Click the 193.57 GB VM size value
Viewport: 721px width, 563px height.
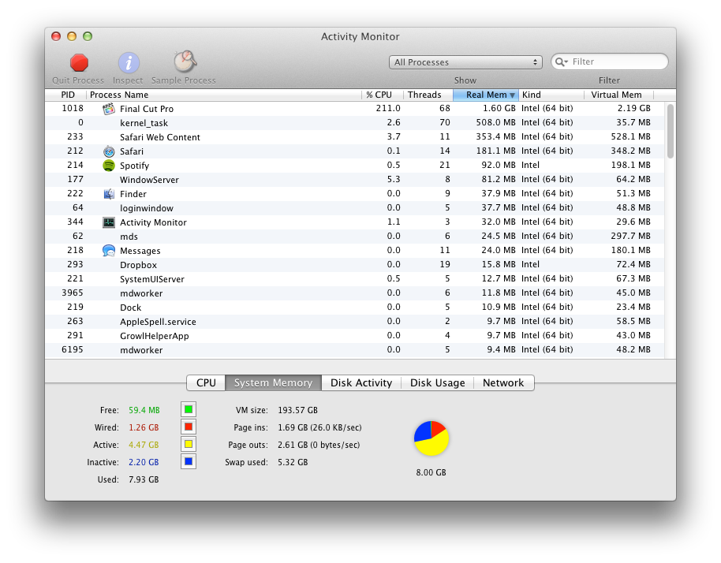tap(297, 410)
